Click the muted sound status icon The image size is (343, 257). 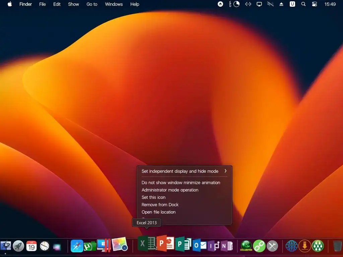[270, 4]
